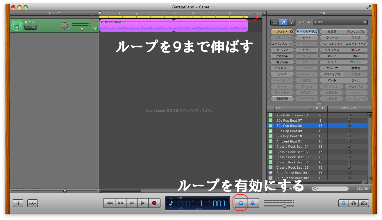This screenshot has width=382, height=220.
Task: Select the ビート keyword button
Action: click(306, 38)
